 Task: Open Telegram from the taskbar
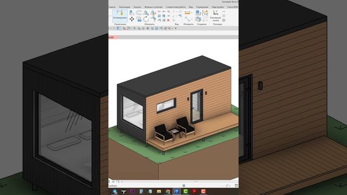115,191
